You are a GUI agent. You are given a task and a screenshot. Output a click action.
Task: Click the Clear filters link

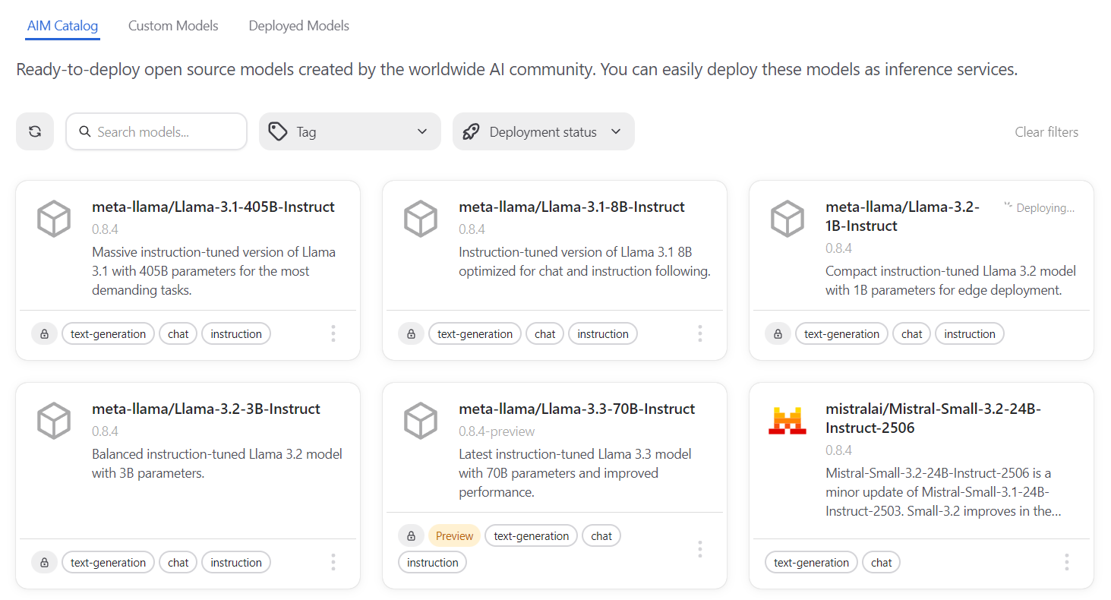pos(1046,131)
